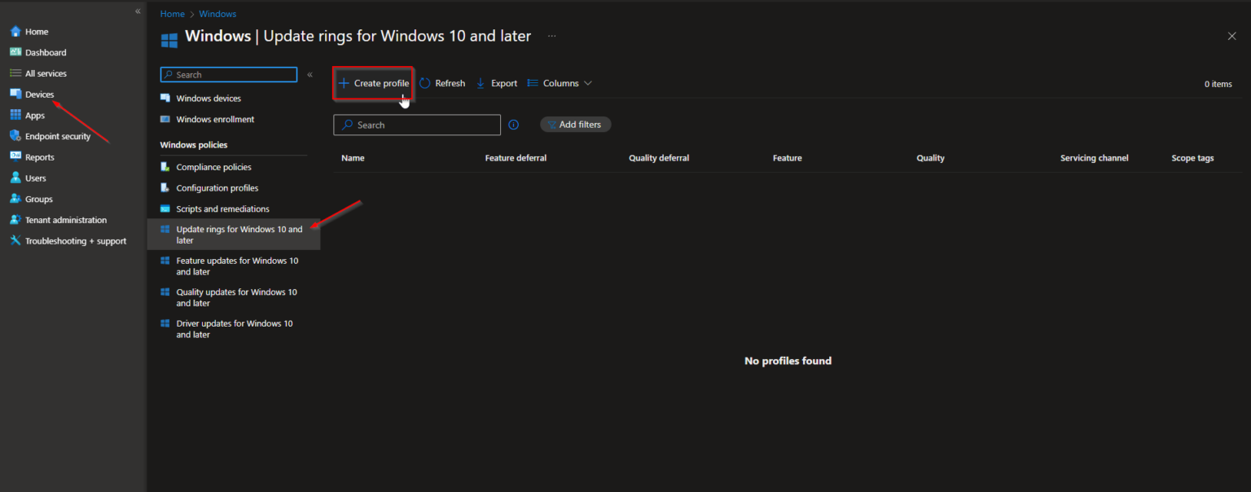Click the Reports icon in the sidebar

pos(15,157)
